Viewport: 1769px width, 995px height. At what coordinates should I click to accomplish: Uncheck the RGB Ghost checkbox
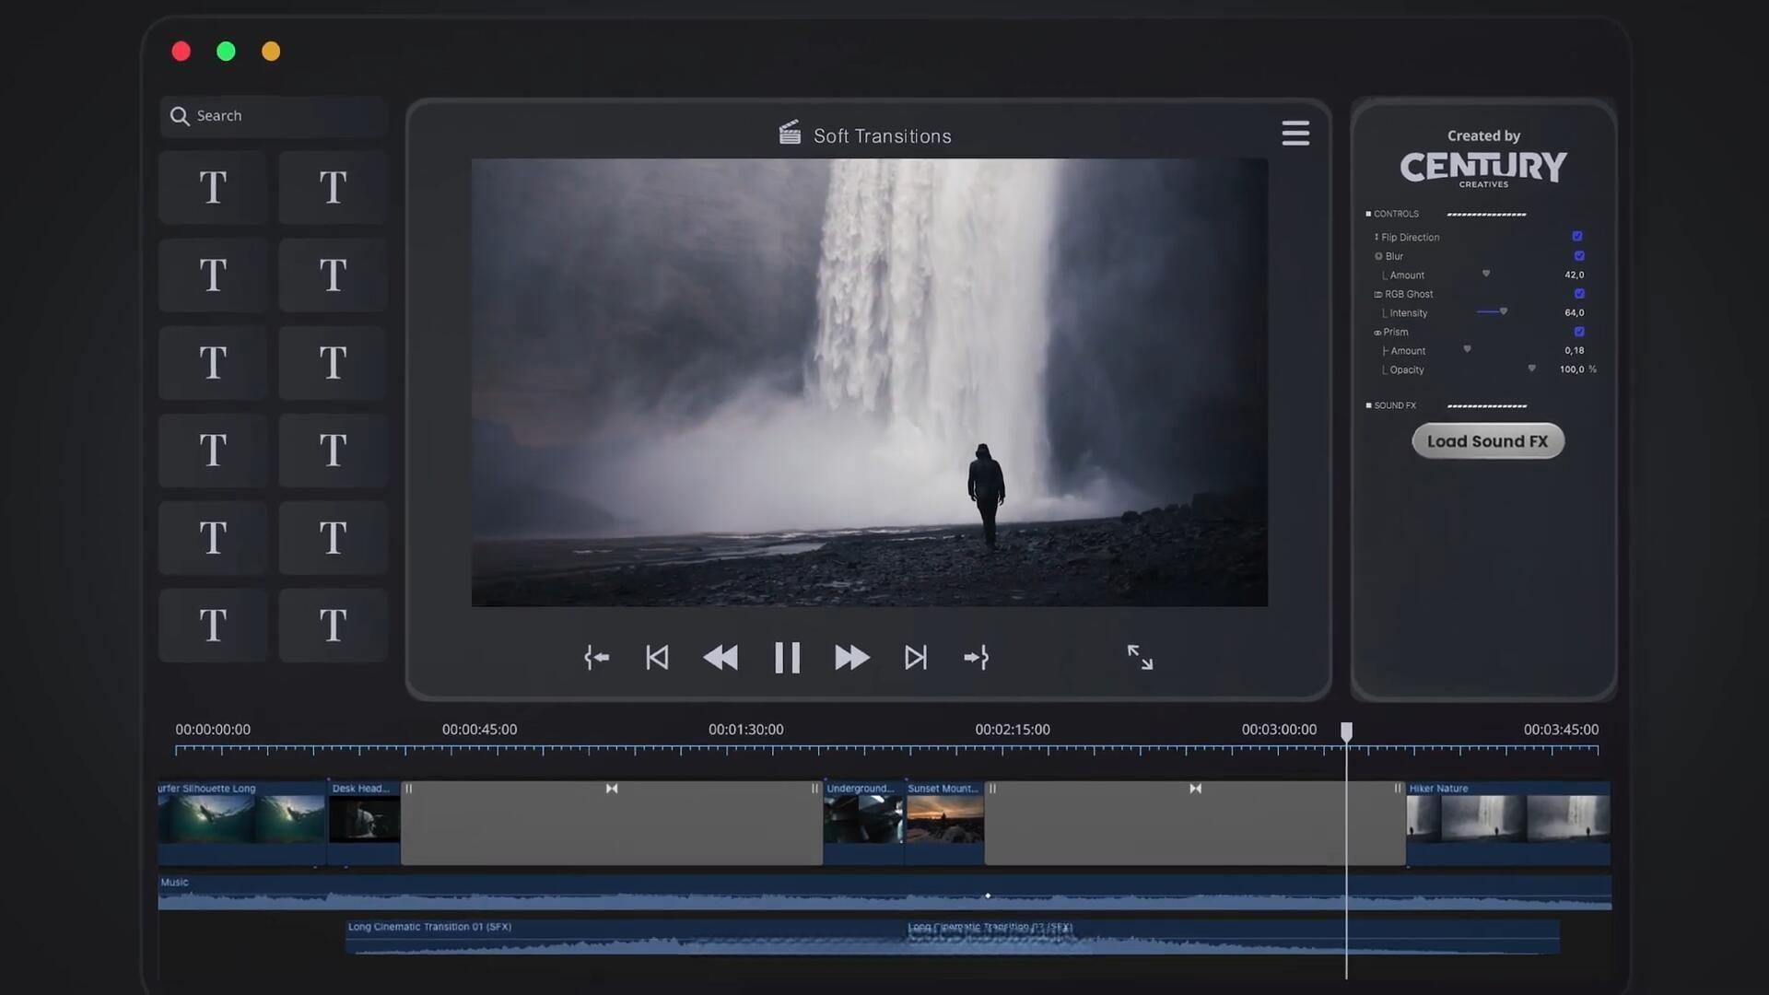point(1579,294)
